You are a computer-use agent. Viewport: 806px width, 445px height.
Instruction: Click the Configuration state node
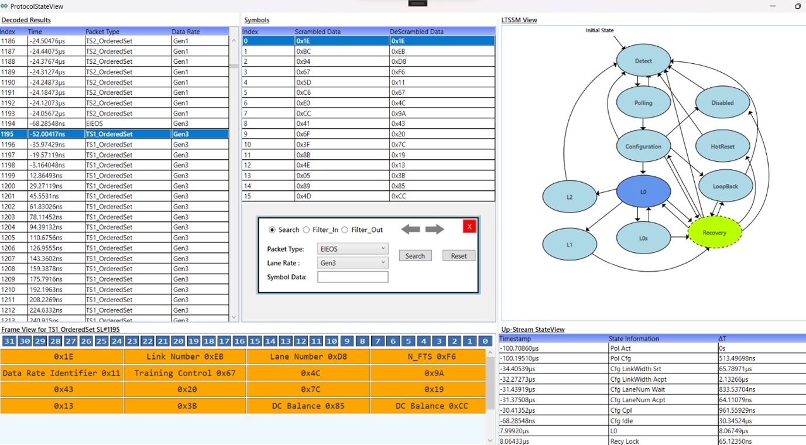point(643,146)
